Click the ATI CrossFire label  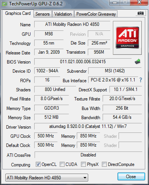click(19, 155)
